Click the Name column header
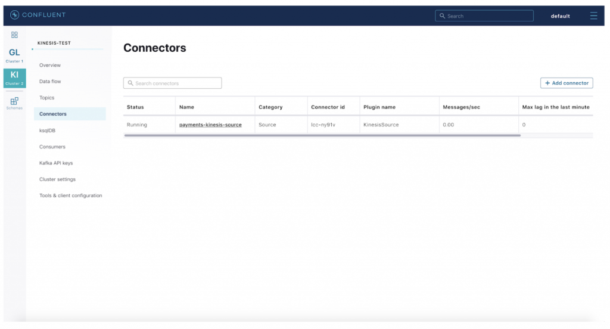 click(x=186, y=107)
